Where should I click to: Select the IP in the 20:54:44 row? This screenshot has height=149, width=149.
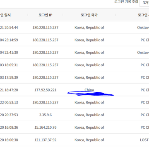(46, 27)
